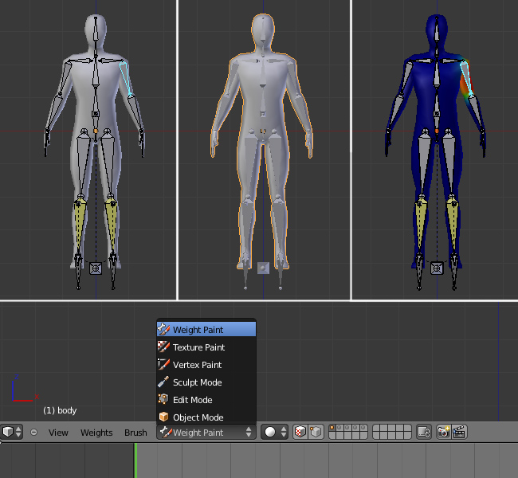
Task: Click the active first layer button
Action: click(332, 428)
